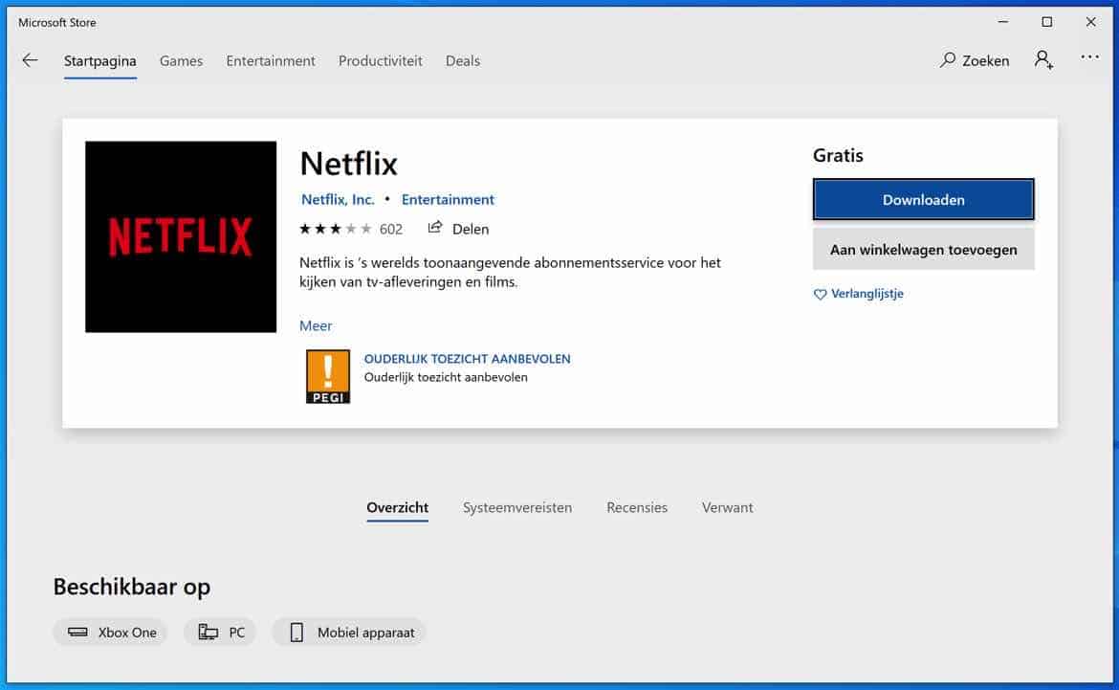Select the Xbox One availability chip
This screenshot has height=690, width=1119.
click(x=110, y=633)
